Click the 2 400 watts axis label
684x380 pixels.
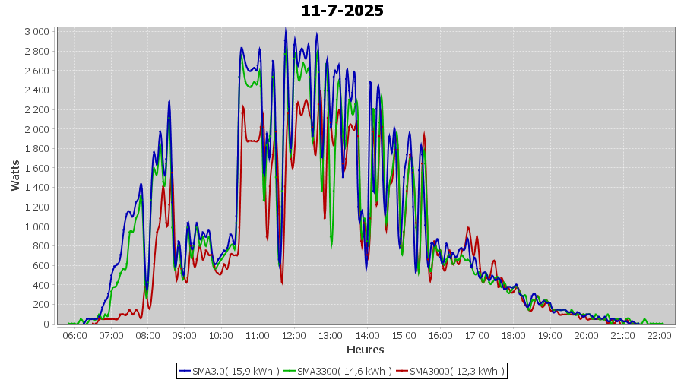point(36,90)
